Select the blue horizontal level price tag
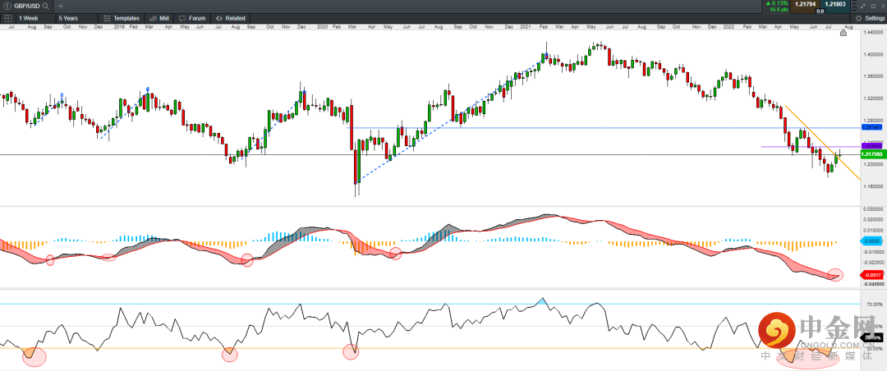Image resolution: width=887 pixels, height=371 pixels. click(871, 128)
